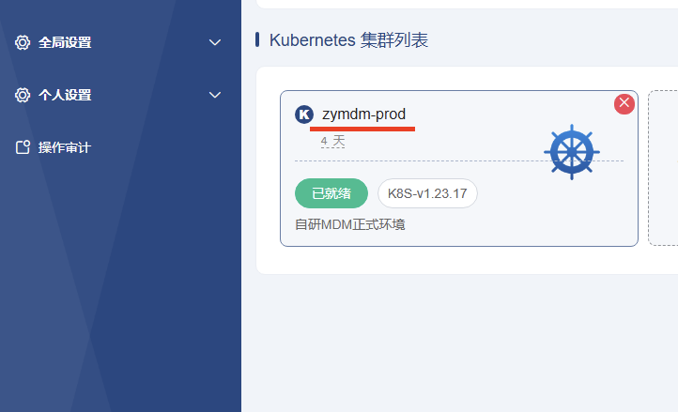This screenshot has width=678, height=412.
Task: Click the Kubernetes helm wheel icon
Action: [x=571, y=152]
